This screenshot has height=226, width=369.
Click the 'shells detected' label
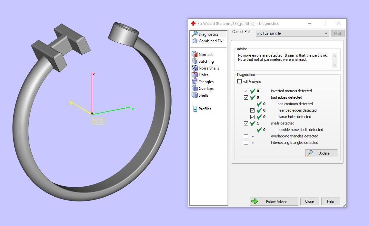pyautogui.click(x=283, y=123)
